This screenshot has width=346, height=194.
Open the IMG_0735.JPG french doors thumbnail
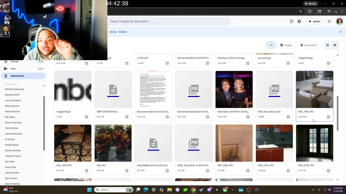(315, 143)
